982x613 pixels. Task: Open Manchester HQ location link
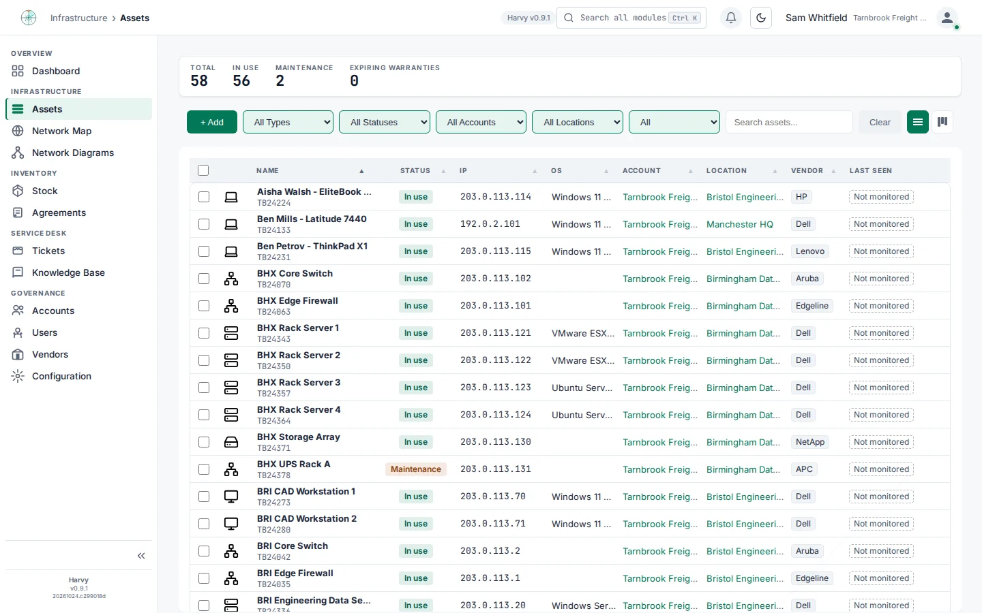[740, 224]
